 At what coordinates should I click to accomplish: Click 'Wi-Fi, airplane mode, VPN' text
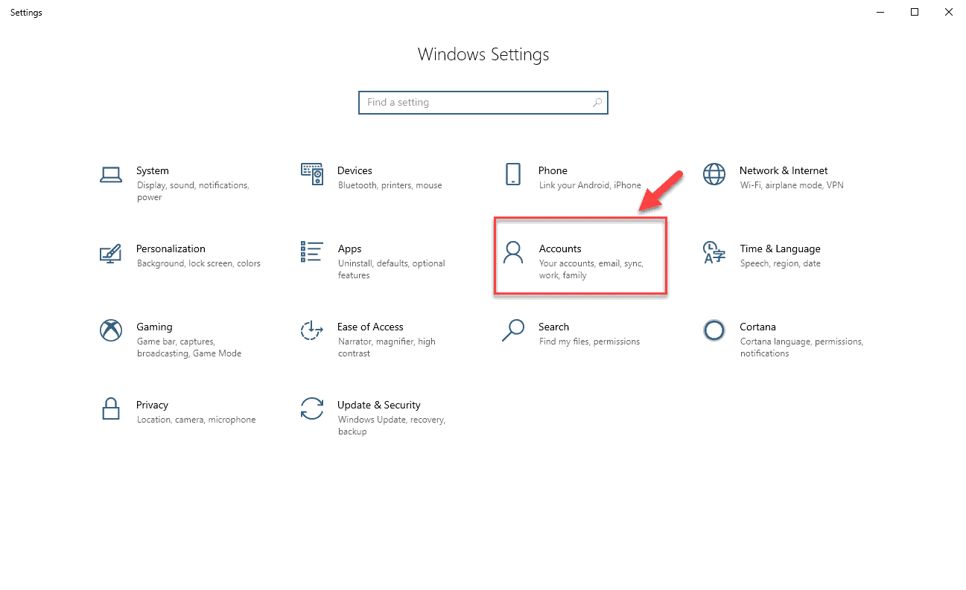click(x=792, y=185)
